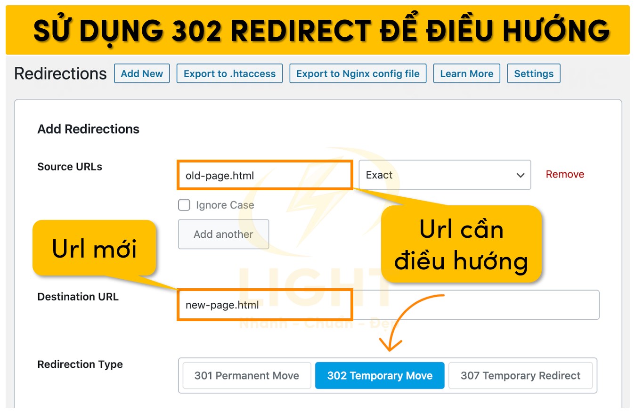This screenshot has width=635, height=413.
Task: Click the "Url cần điều hướng" callout
Action: (x=461, y=244)
